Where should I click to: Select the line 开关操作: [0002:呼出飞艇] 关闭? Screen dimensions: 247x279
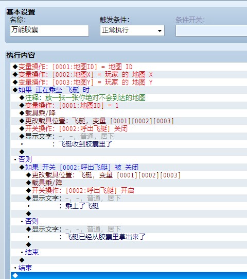(x=129, y=128)
